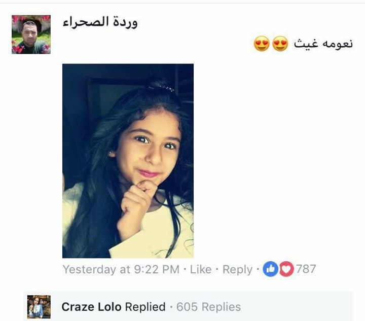This screenshot has width=365, height=321.
Task: Click the heart-eyes emoji nearest the Arabic comment text
Action: (x=280, y=44)
